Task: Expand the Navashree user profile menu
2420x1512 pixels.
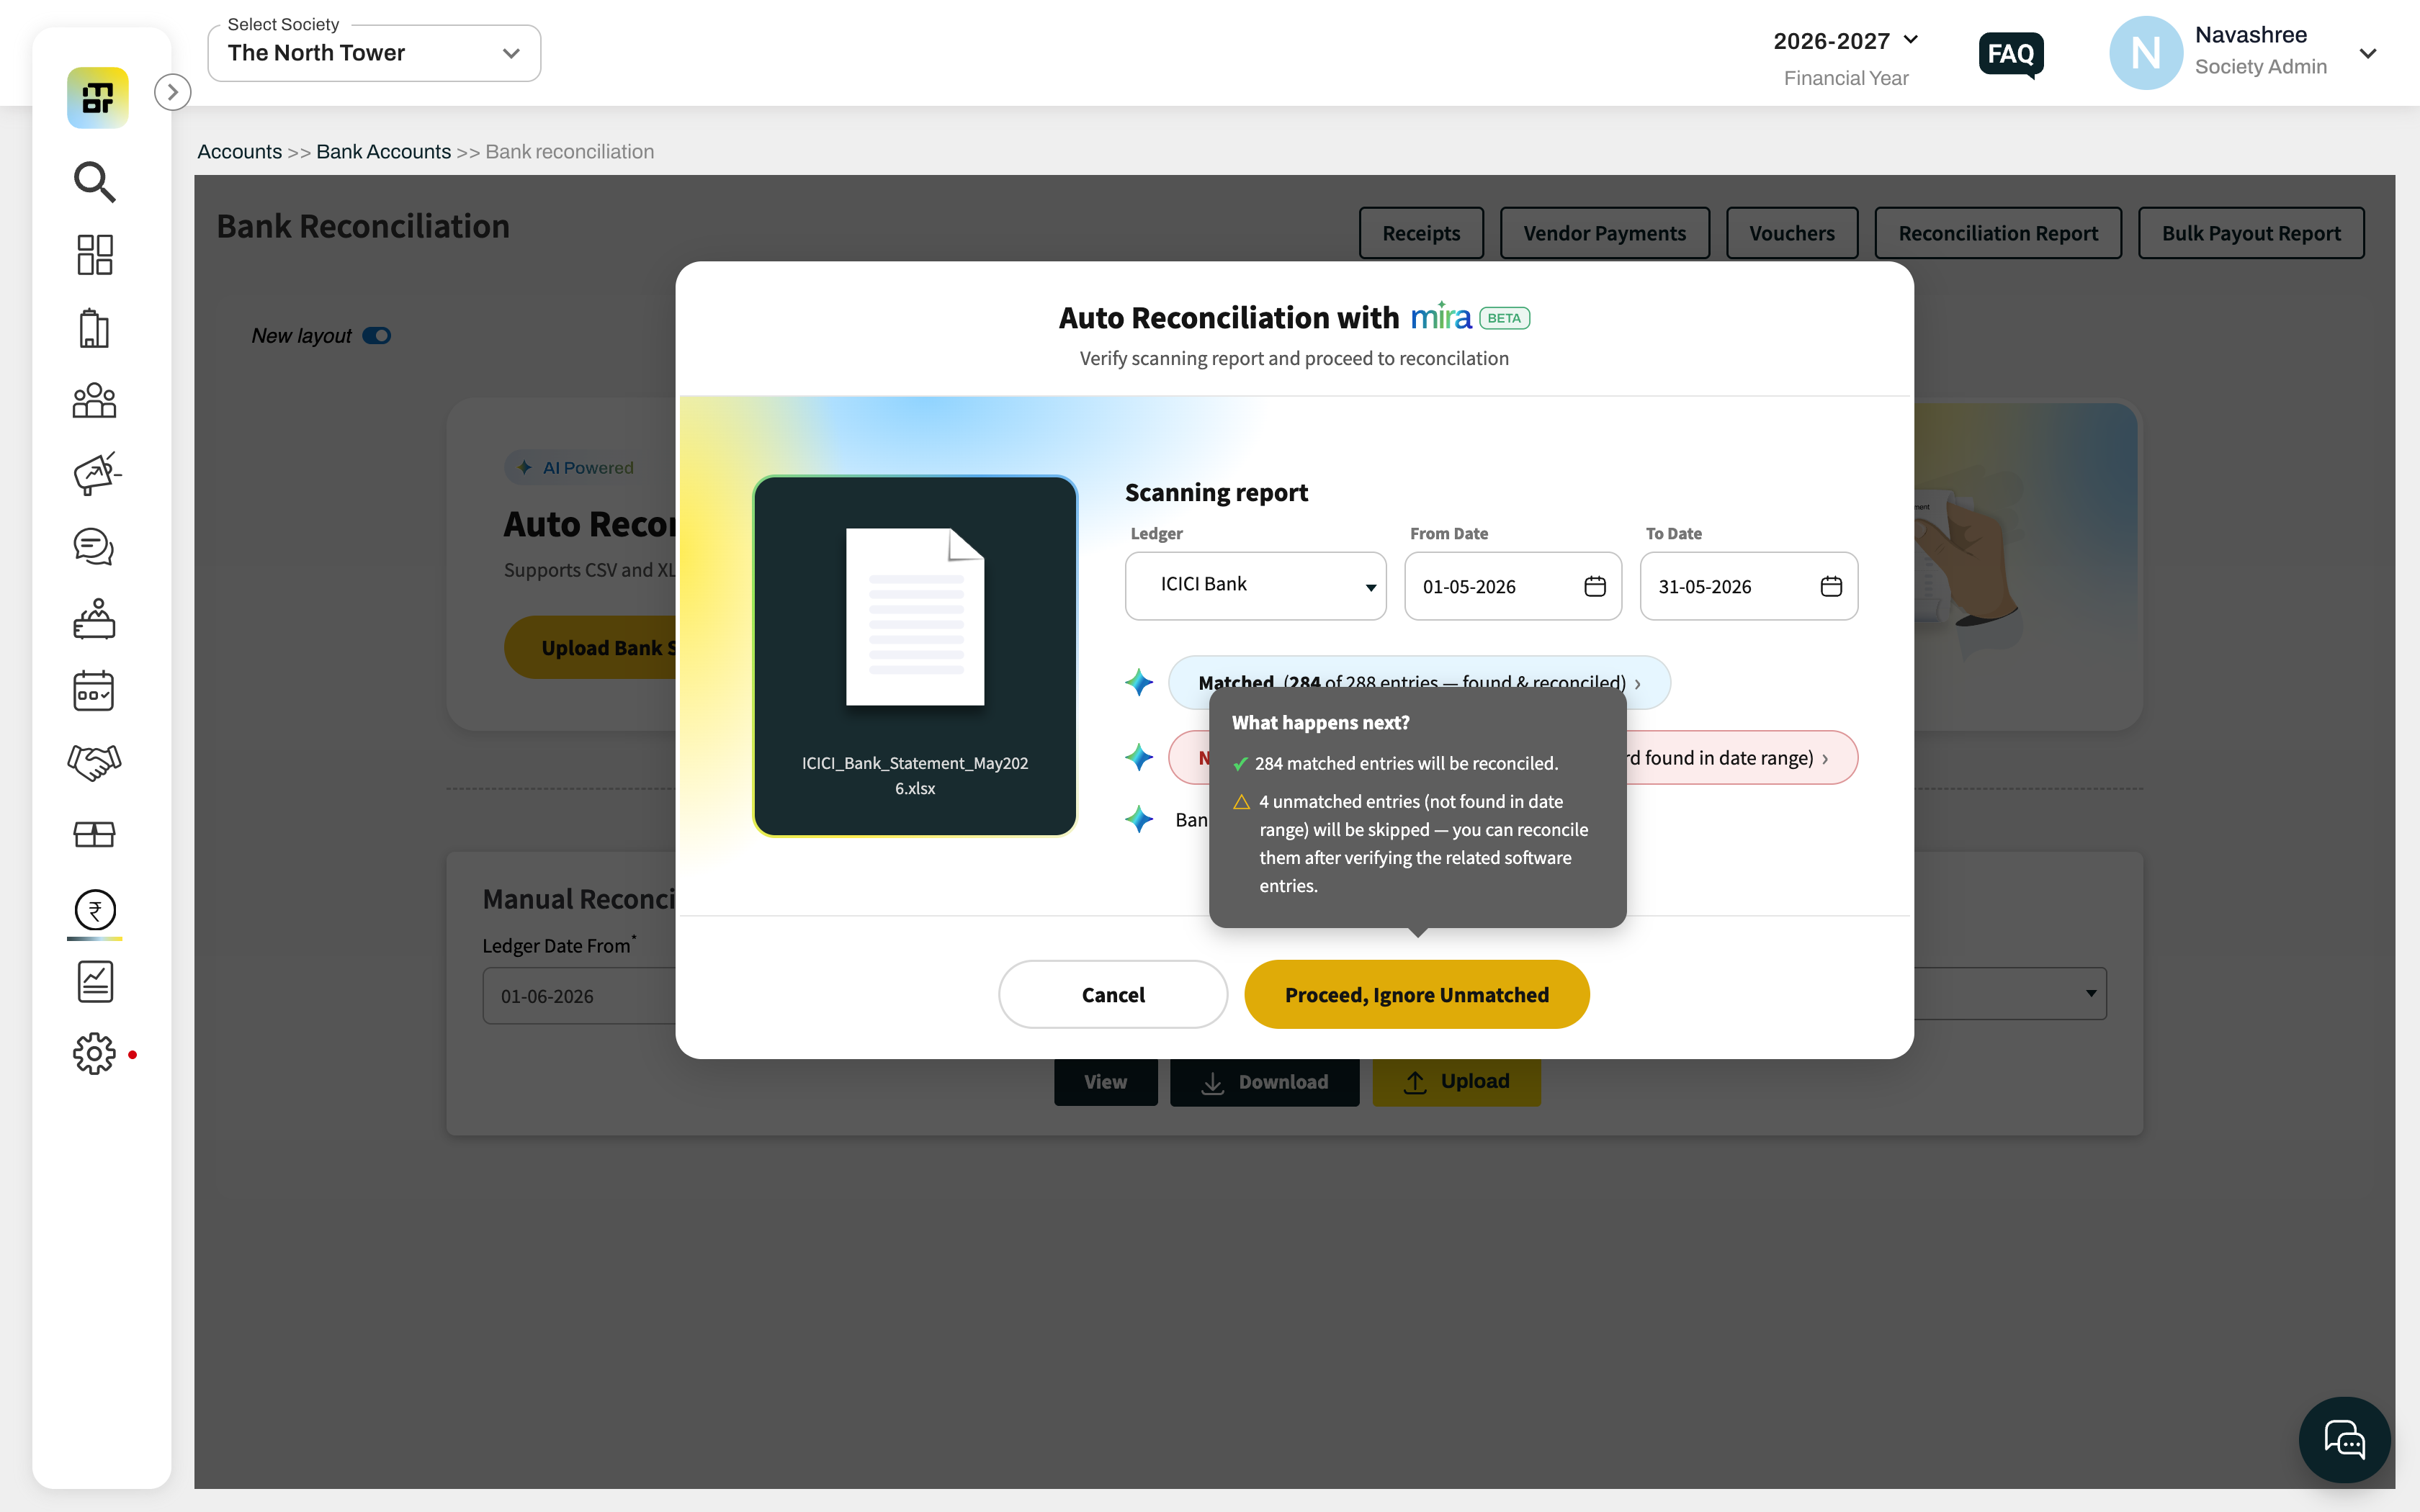Action: [2367, 53]
